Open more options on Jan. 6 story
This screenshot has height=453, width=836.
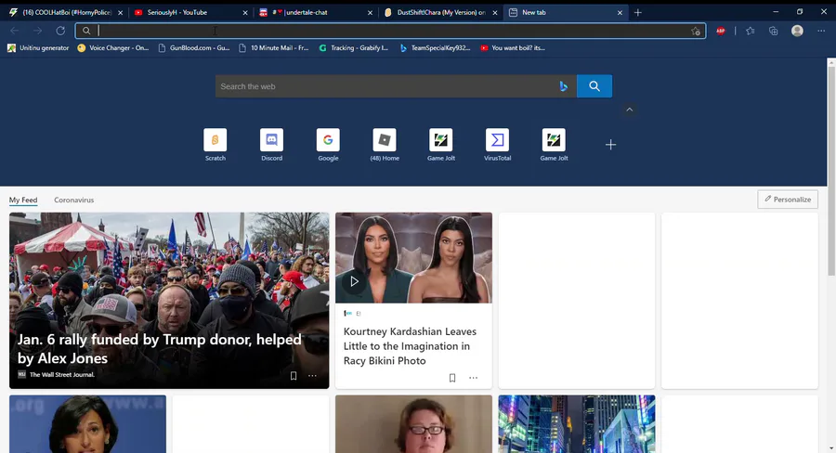point(312,376)
